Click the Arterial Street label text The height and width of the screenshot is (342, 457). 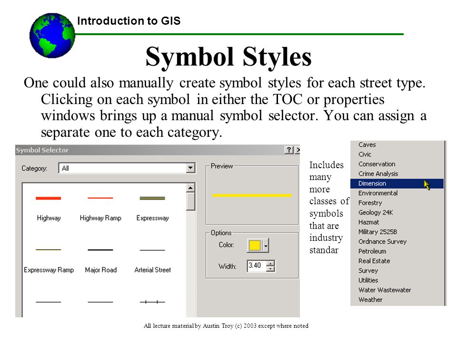tap(153, 270)
